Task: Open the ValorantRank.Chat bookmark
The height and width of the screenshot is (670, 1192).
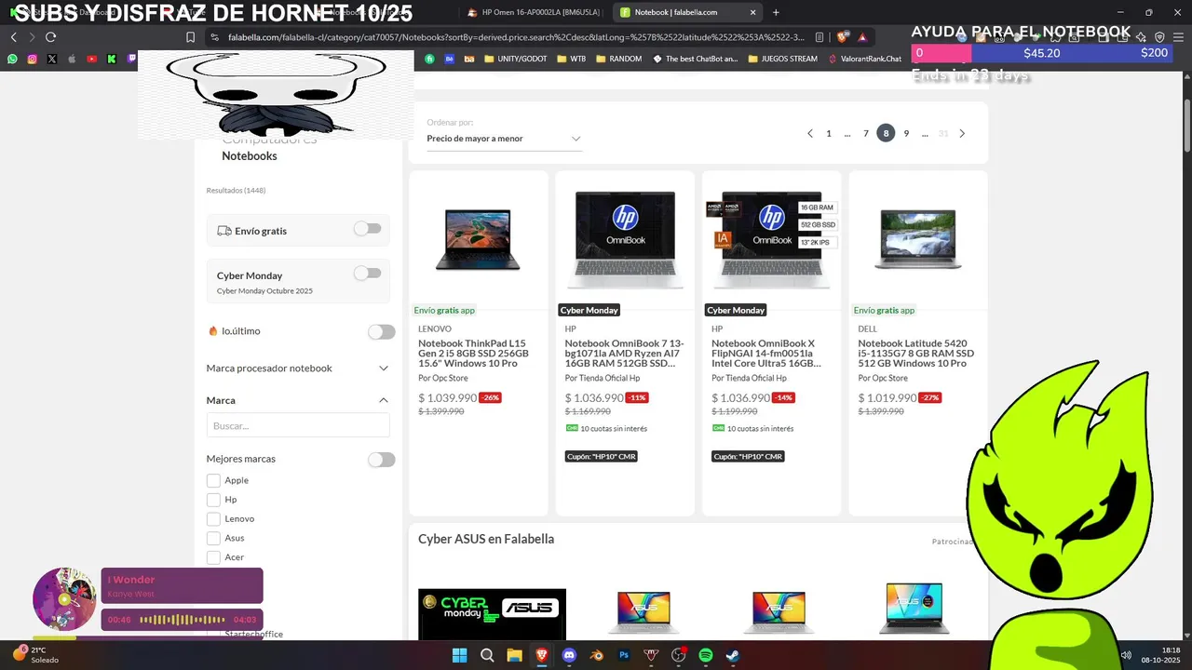Action: (x=865, y=59)
